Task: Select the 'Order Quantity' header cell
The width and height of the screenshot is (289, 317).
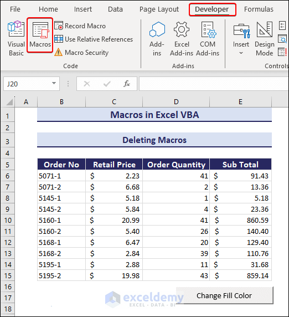Action: tap(176, 165)
